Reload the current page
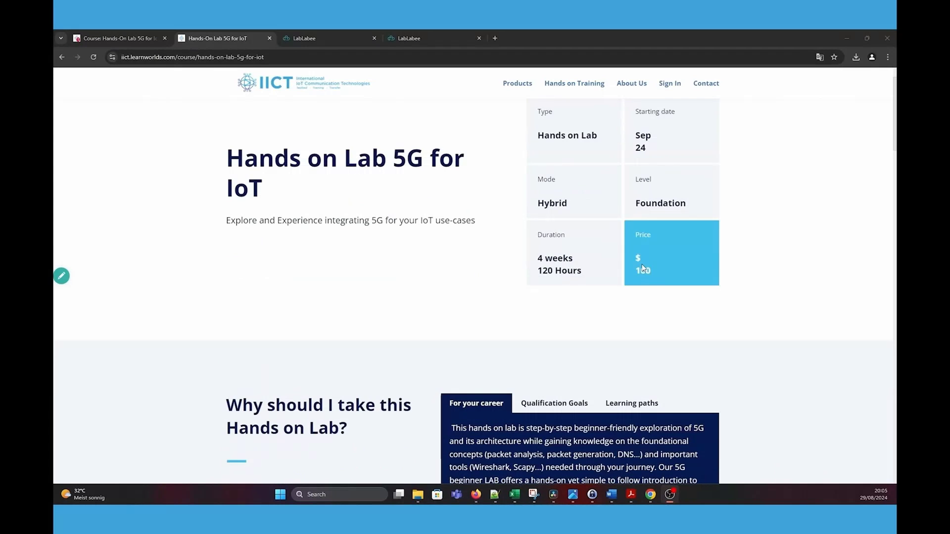The image size is (950, 534). click(x=94, y=57)
